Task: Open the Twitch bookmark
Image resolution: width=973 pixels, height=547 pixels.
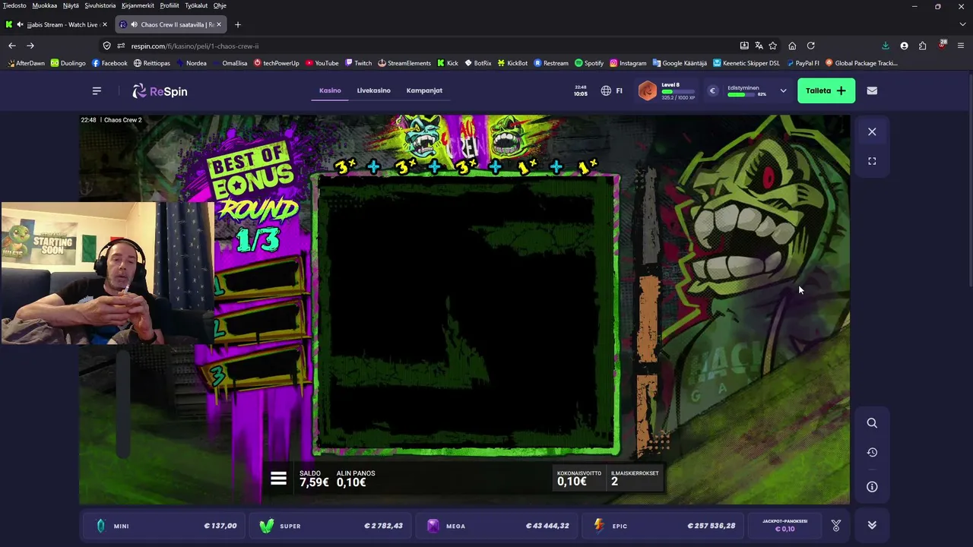Action: pos(358,63)
